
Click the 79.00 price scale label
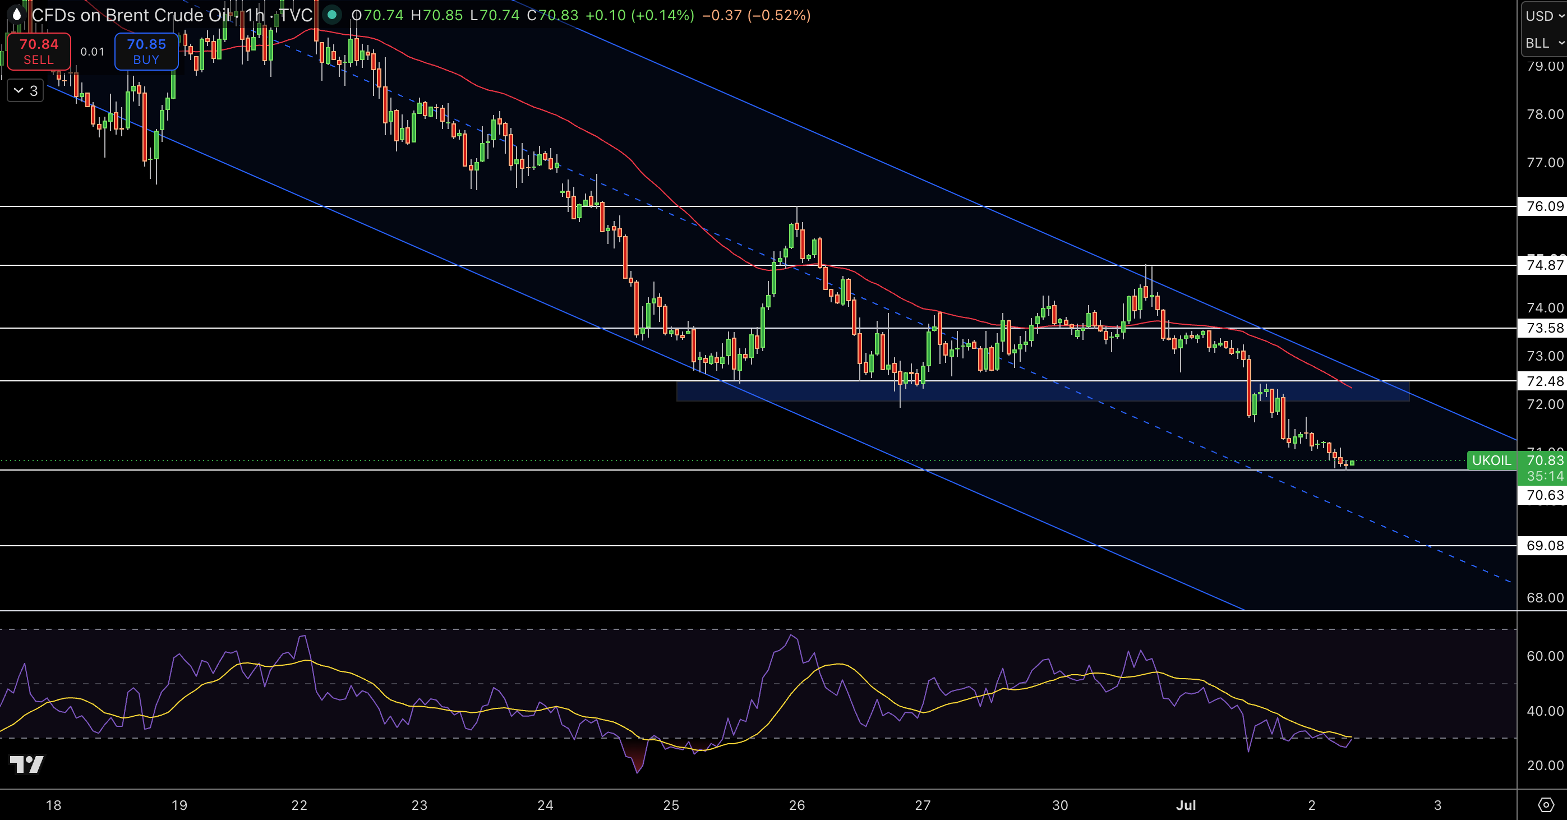coord(1545,66)
